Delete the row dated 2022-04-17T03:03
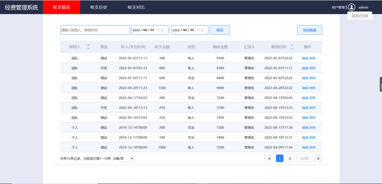This screenshot has width=382, height=184. tap(313, 98)
